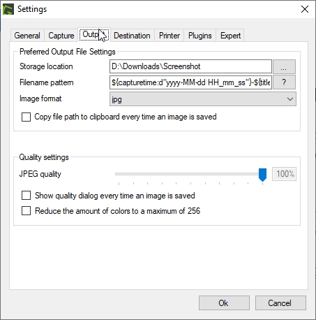Open the Printer tab
This screenshot has height=320, width=316.
coord(170,36)
